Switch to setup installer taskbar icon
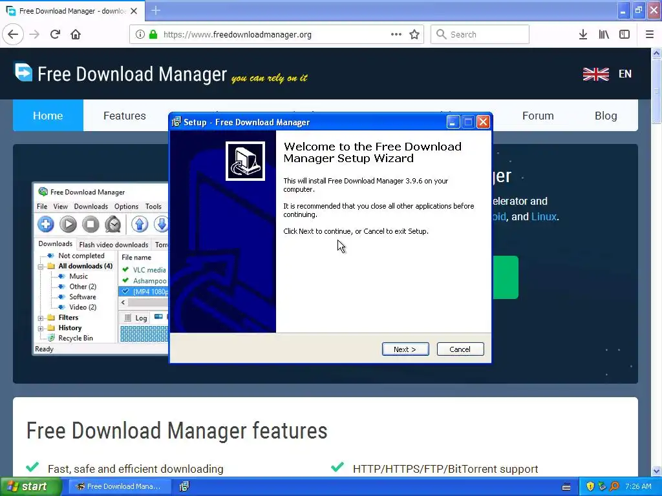The image size is (662, 496). pyautogui.click(x=184, y=486)
